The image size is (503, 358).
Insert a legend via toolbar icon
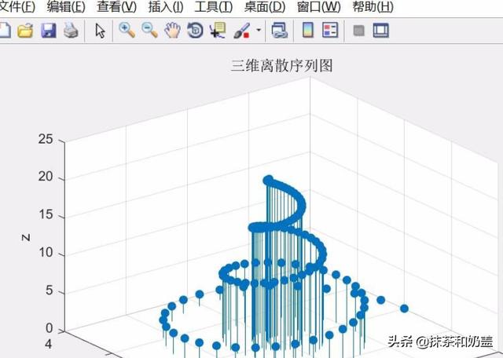330,31
